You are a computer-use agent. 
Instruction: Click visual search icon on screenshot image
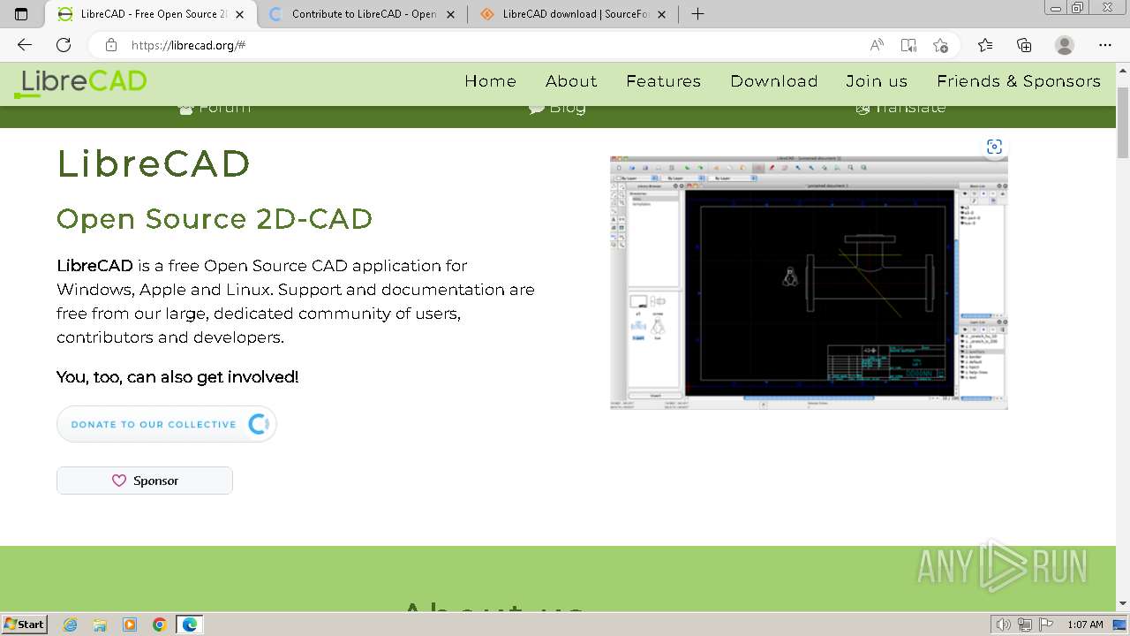point(994,147)
